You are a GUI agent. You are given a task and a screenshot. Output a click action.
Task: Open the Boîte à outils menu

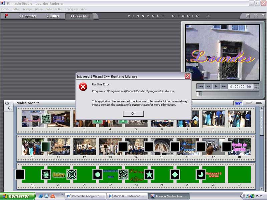53,9
